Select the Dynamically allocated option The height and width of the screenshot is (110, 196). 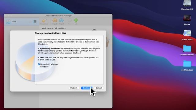(48, 64)
